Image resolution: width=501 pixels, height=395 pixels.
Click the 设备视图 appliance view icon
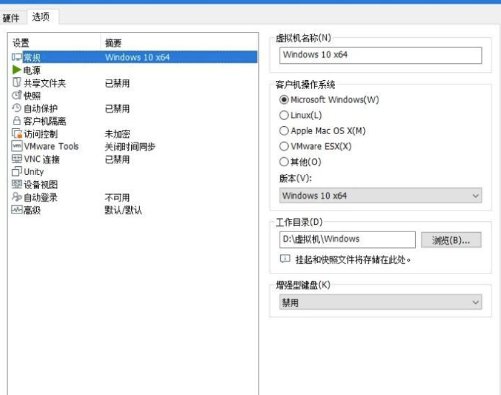[17, 185]
